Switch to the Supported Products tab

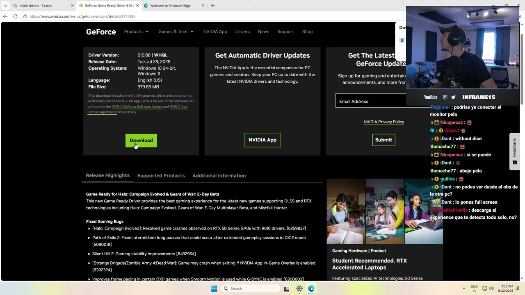click(x=161, y=175)
